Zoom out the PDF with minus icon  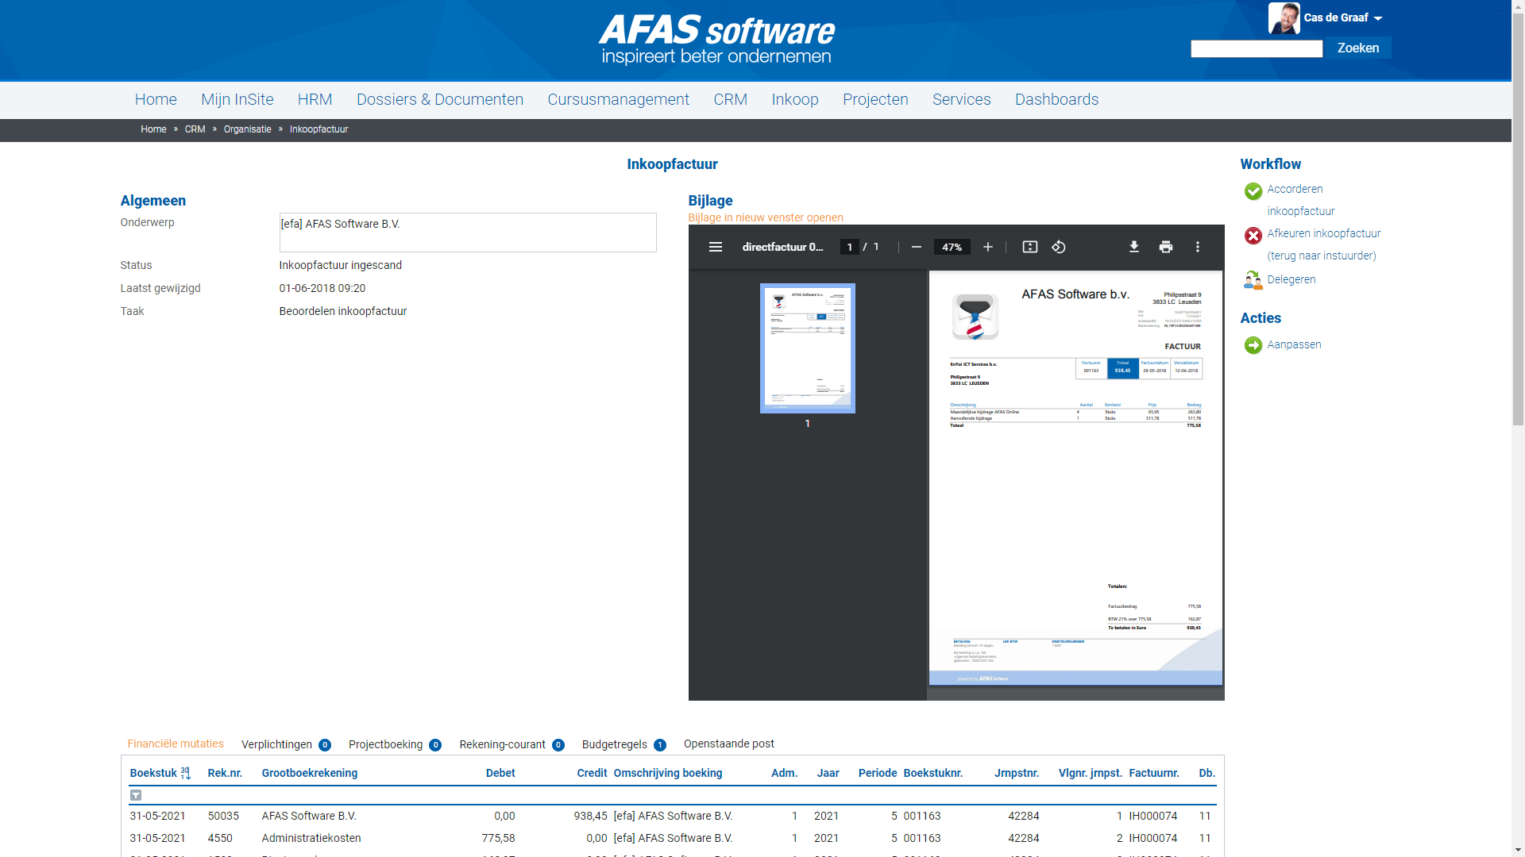(x=916, y=248)
